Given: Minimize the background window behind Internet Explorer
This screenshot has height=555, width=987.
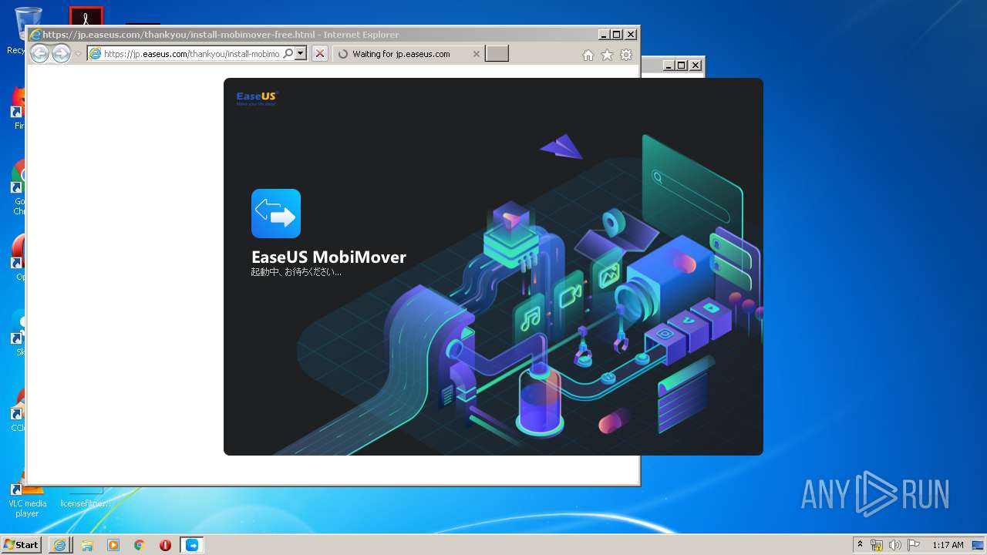Looking at the screenshot, I should (669, 65).
